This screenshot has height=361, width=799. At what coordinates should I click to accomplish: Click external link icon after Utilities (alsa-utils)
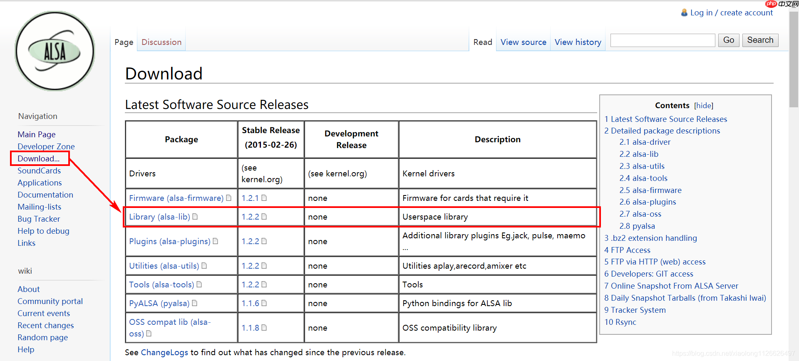pyautogui.click(x=204, y=266)
